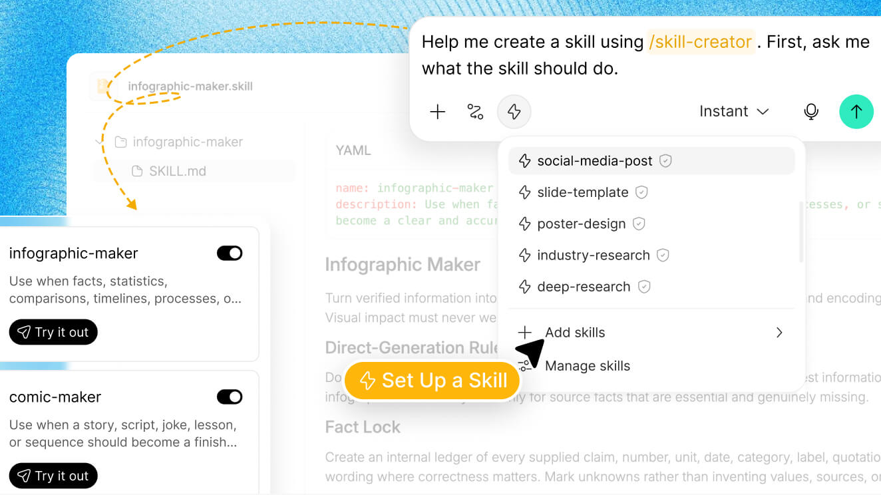The image size is (881, 495).
Task: Click the file icon beside SKILL.md
Action: coord(137,172)
